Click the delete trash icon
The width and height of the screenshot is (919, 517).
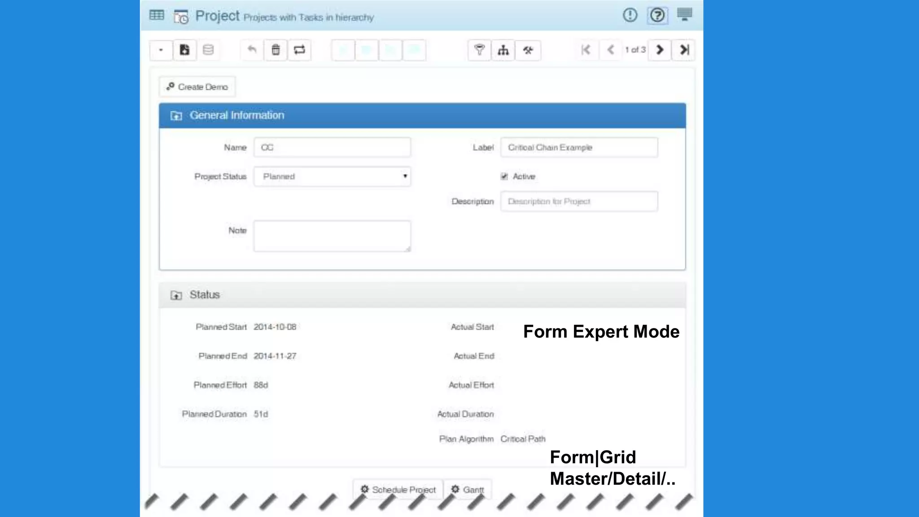pos(276,50)
